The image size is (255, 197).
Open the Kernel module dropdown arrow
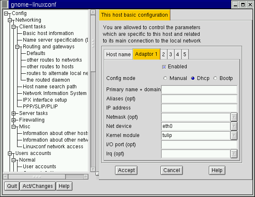[x=234, y=135]
